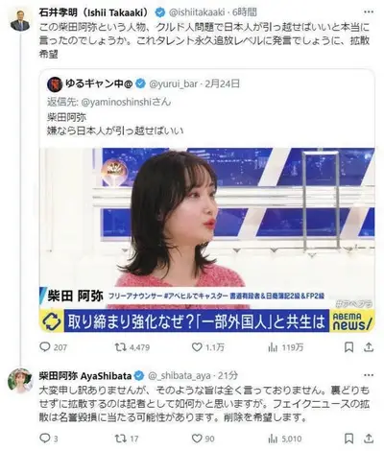Share Ishii Takaaki's post via share icon
384x451 pixels.
coord(369,347)
